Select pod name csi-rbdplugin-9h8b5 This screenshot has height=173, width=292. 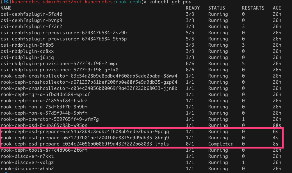(x=27, y=45)
